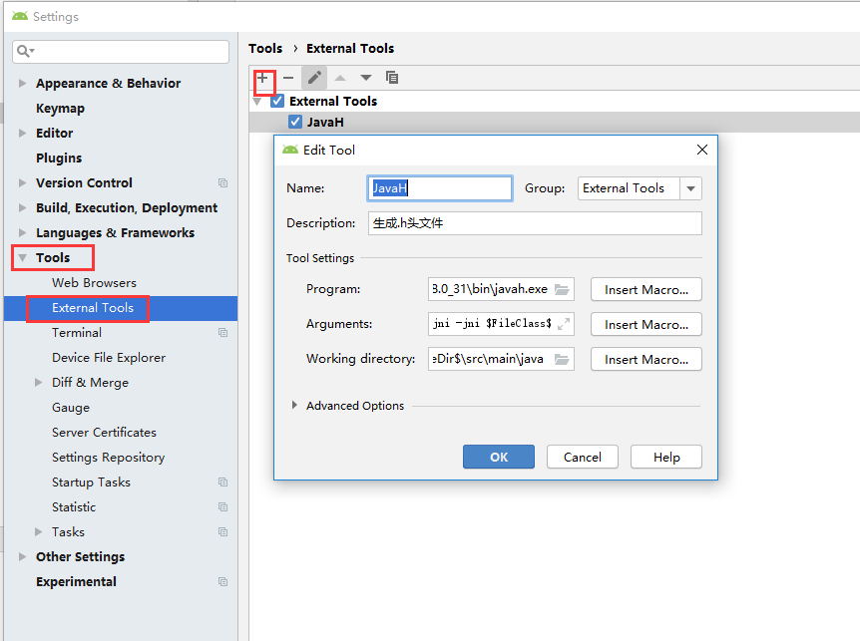
Task: Move tool up with the up arrow
Action: tap(340, 78)
